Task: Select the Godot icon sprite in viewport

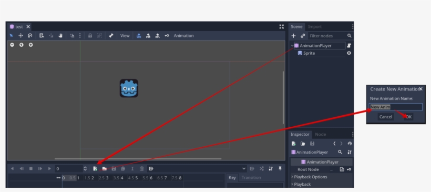Action: point(129,88)
